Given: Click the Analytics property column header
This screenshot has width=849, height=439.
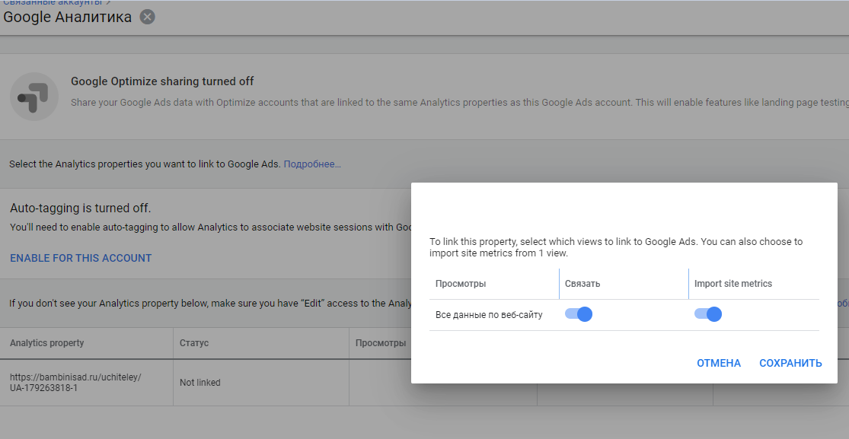Looking at the screenshot, I should click(x=47, y=343).
